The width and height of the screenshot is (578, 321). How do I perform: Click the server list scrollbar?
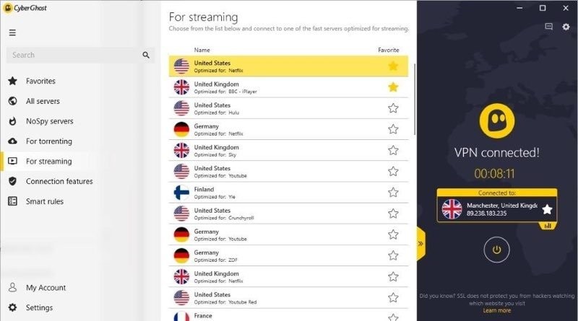click(x=415, y=99)
